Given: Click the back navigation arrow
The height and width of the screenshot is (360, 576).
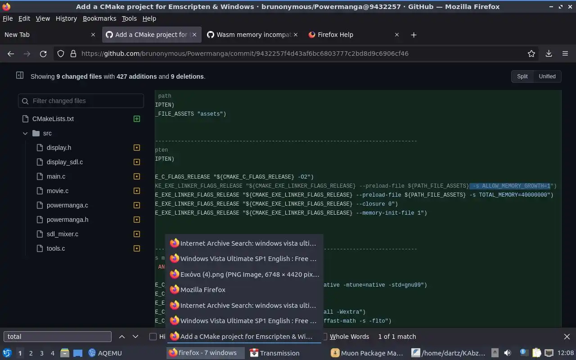Looking at the screenshot, I should tap(11, 54).
